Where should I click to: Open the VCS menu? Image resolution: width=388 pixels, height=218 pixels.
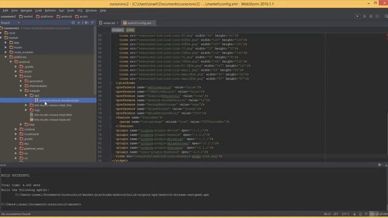click(79, 11)
